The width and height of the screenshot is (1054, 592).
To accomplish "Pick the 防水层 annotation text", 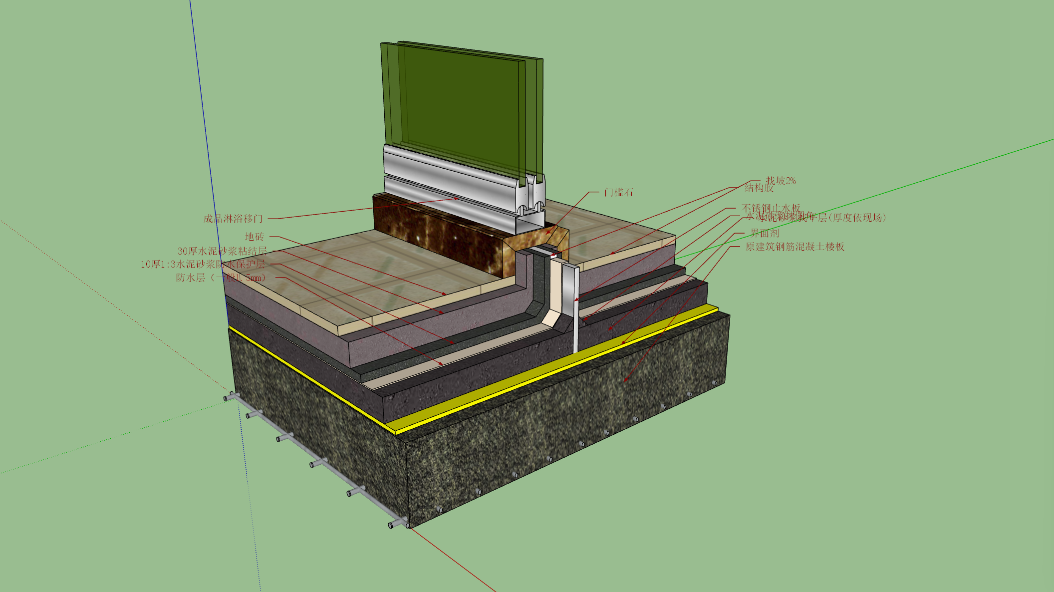I will tap(190, 278).
